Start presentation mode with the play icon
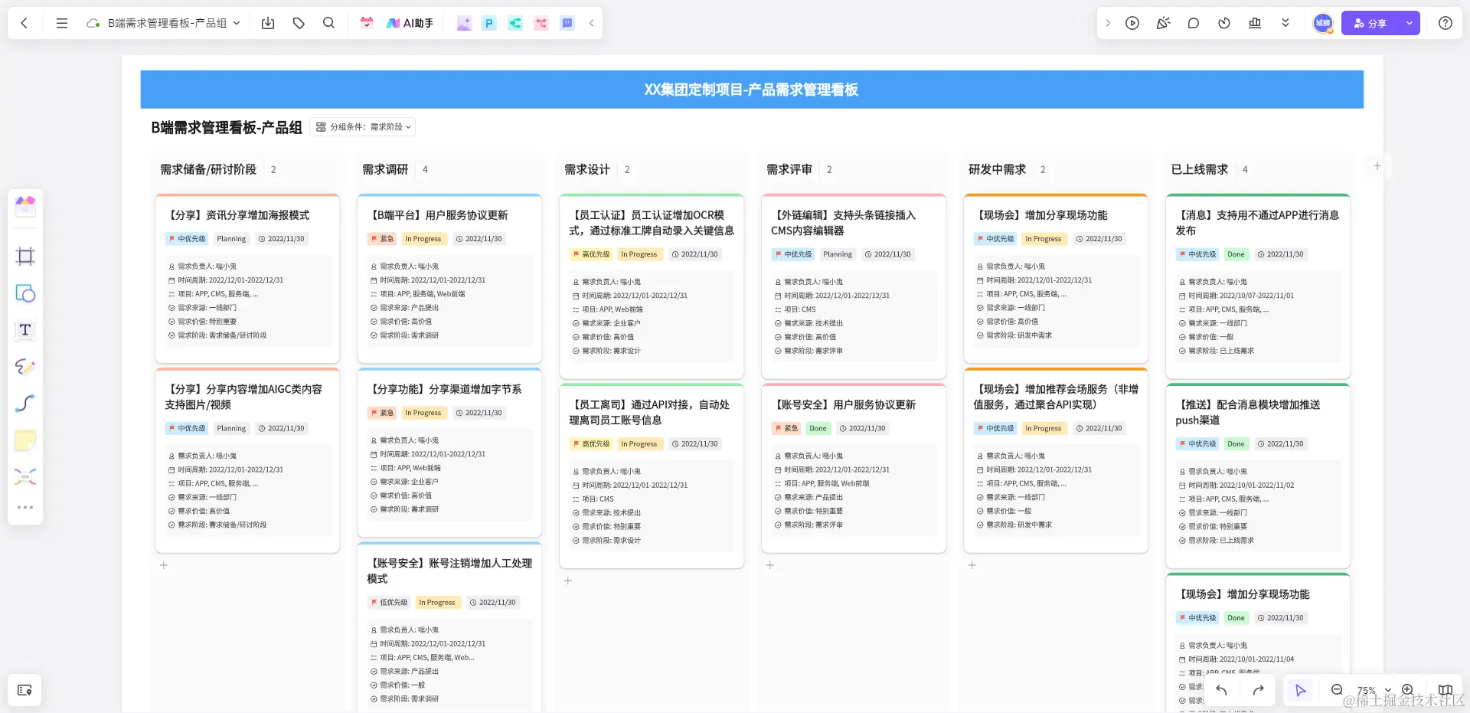 (x=1132, y=23)
